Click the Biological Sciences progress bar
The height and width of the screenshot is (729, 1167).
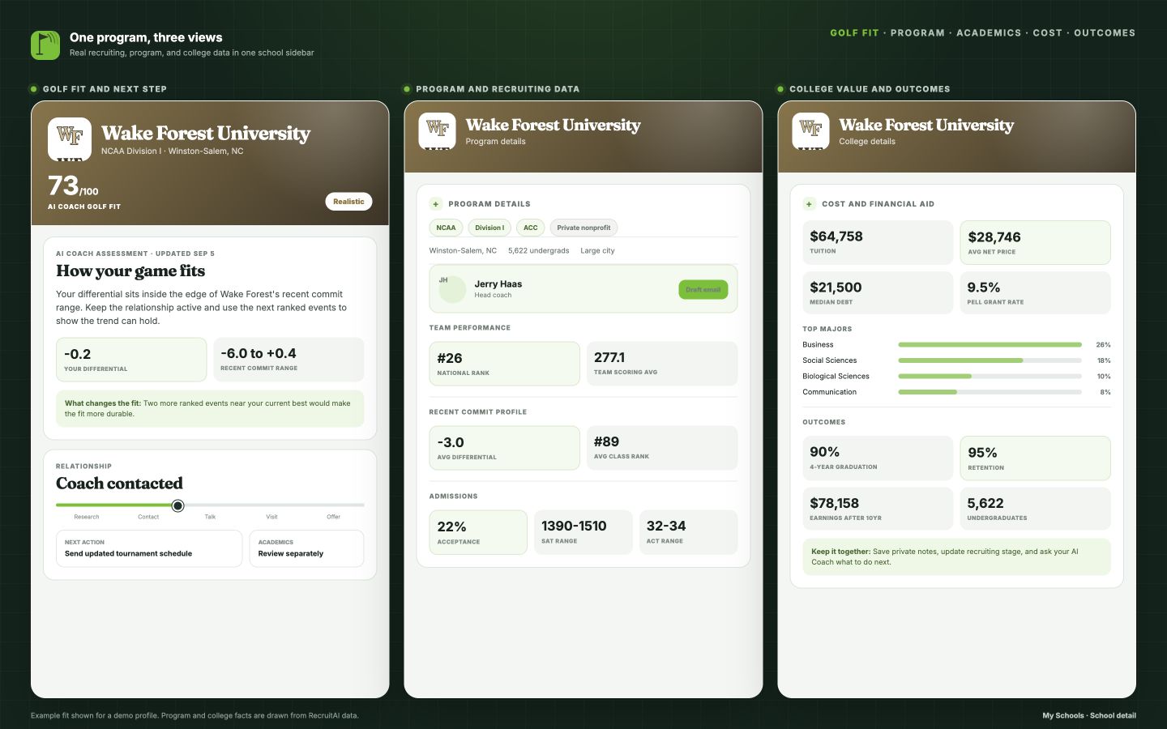click(990, 377)
